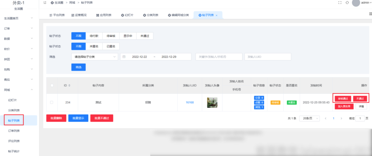372x156 pixels.
Task: Click the start date 2022-12-22 field
Action: 139,57
